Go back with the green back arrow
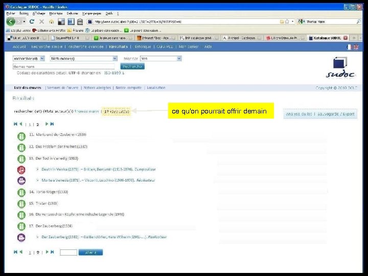 point(11,22)
